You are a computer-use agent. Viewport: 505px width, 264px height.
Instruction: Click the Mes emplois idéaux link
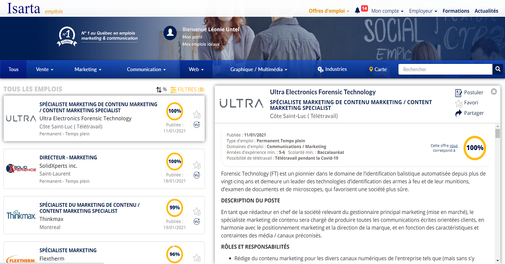pos(201,44)
